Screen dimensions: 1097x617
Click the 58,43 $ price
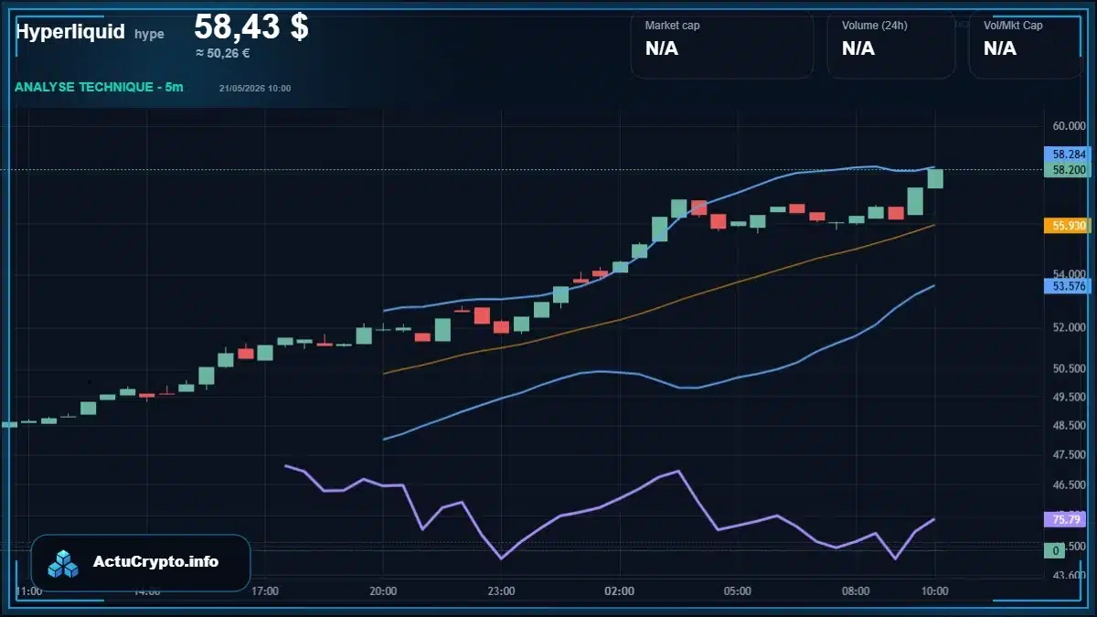click(x=251, y=27)
